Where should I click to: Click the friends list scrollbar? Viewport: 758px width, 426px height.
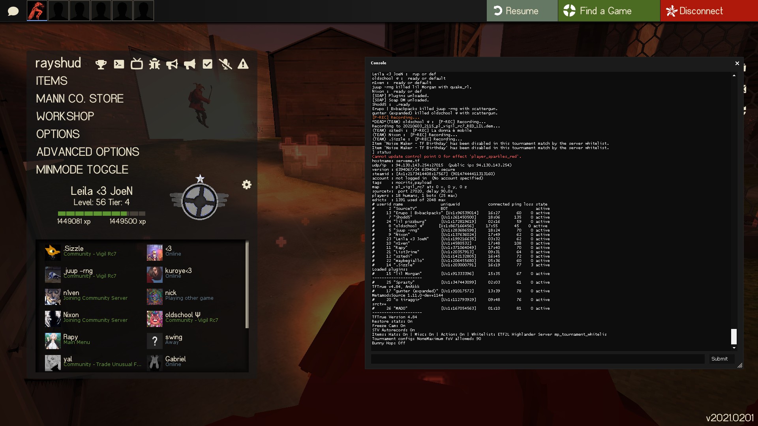[247, 284]
